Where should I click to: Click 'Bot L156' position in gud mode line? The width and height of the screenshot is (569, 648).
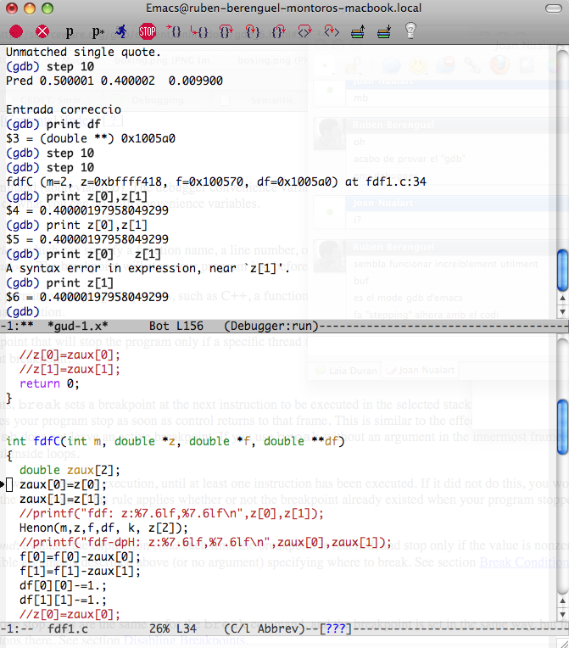pos(176,326)
